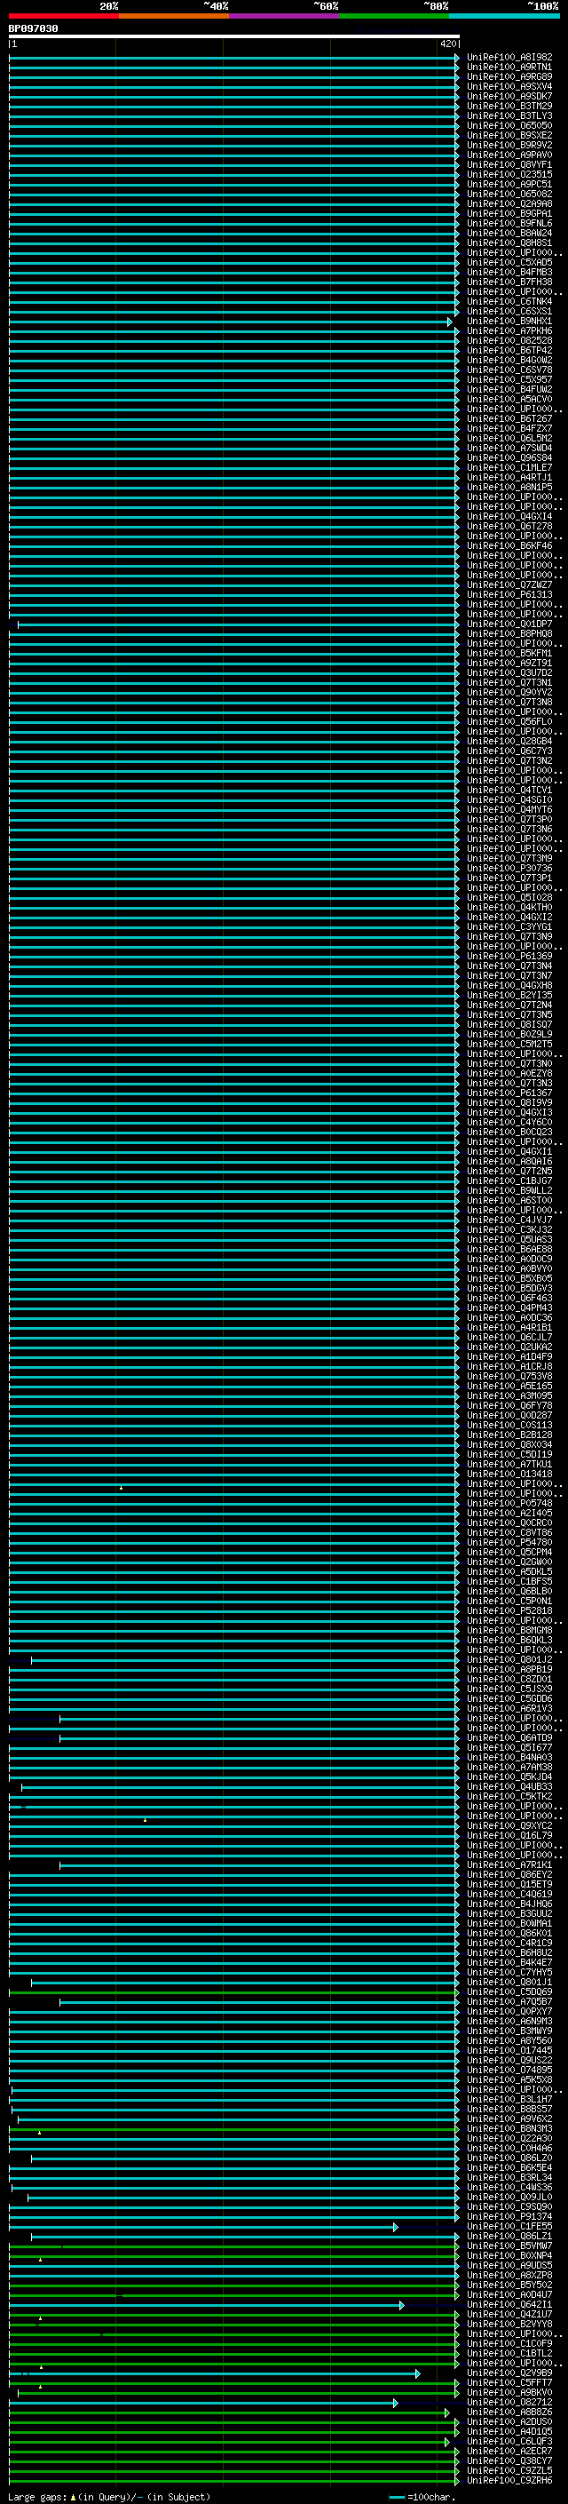Select hit UniRef100_C9ZRH6

509,2481
